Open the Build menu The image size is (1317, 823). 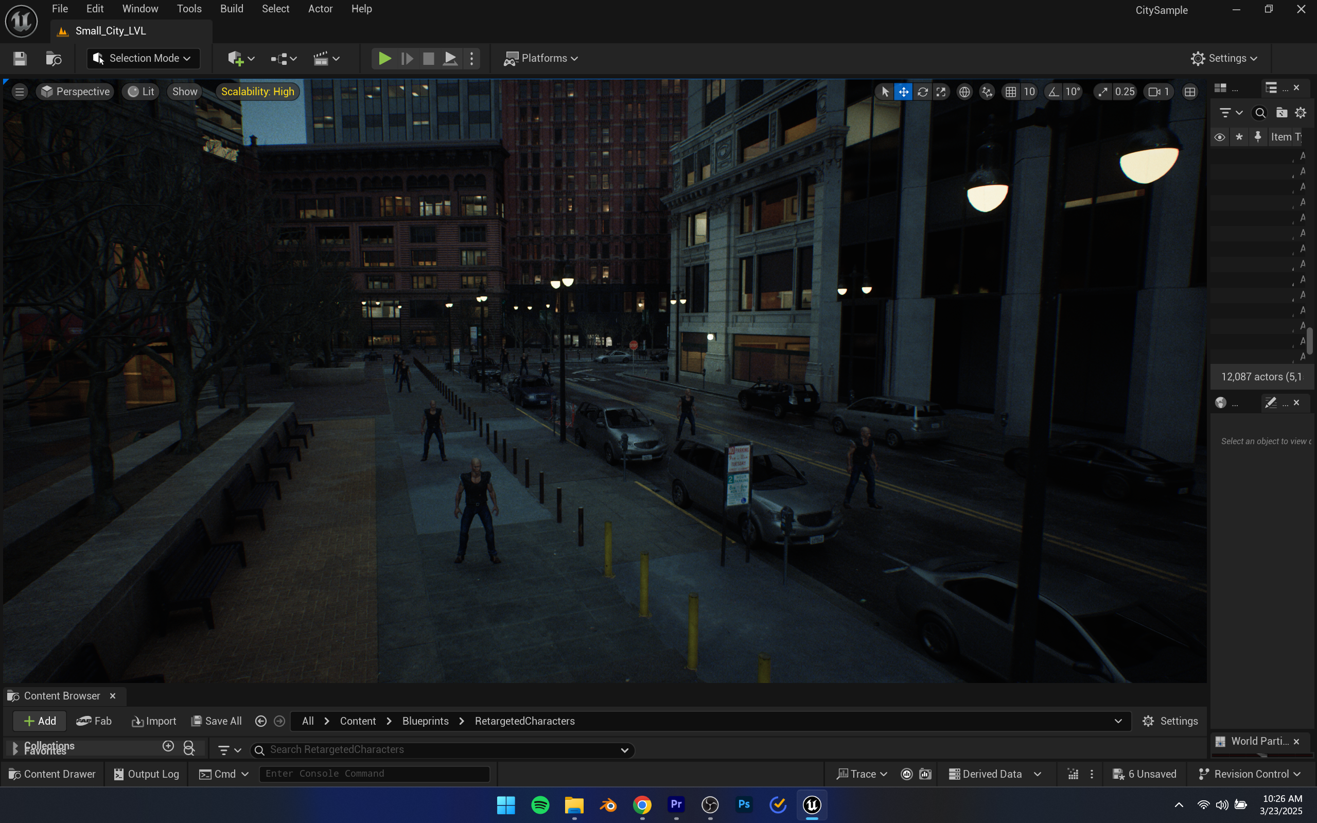pos(231,9)
